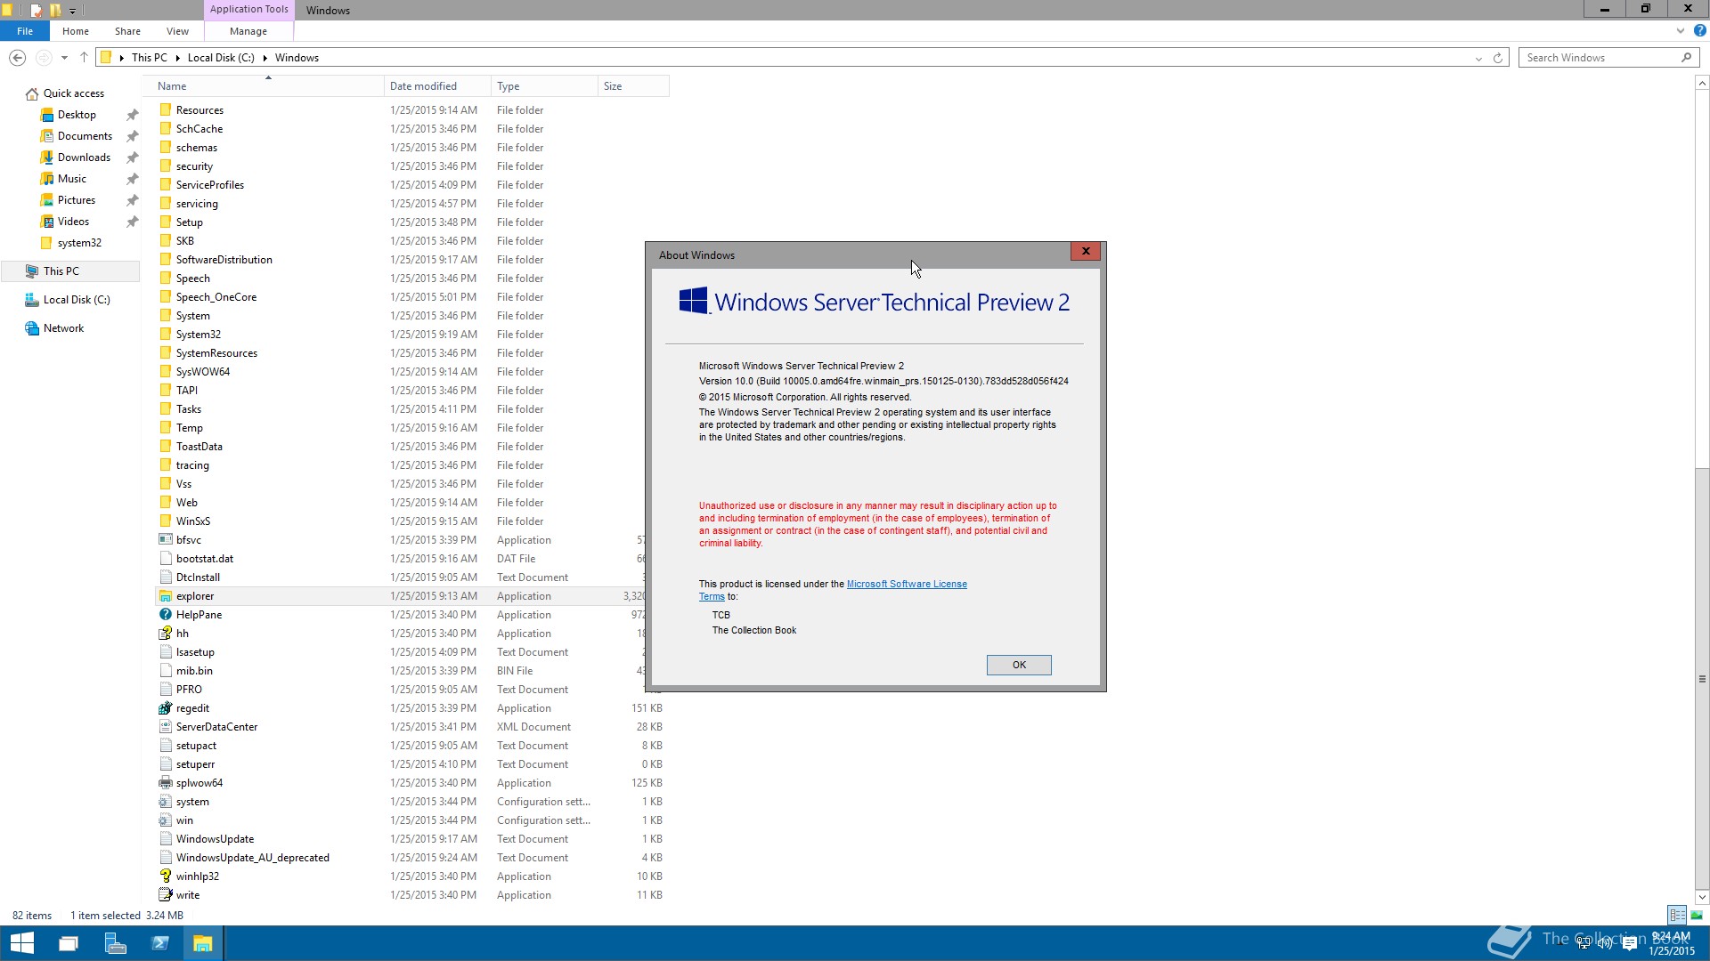This screenshot has width=1710, height=961.
Task: Select the explorer application icon
Action: pyautogui.click(x=165, y=596)
